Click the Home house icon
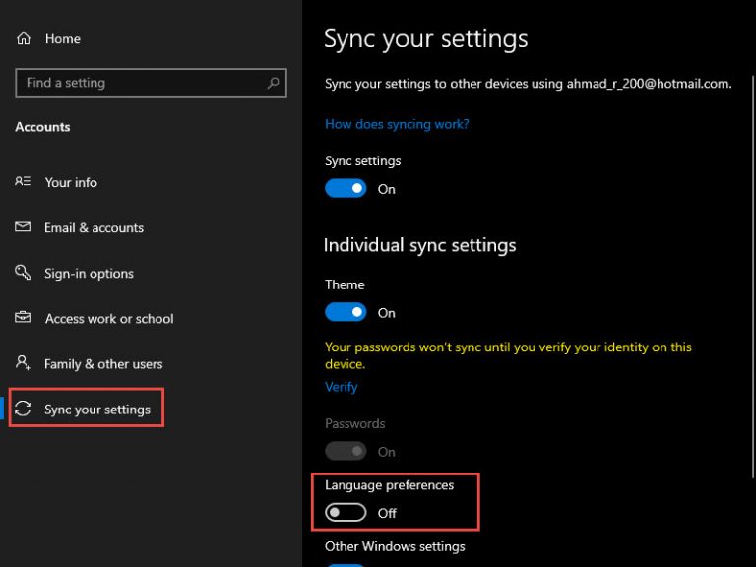Screen dimensions: 756x567 pyautogui.click(x=24, y=38)
